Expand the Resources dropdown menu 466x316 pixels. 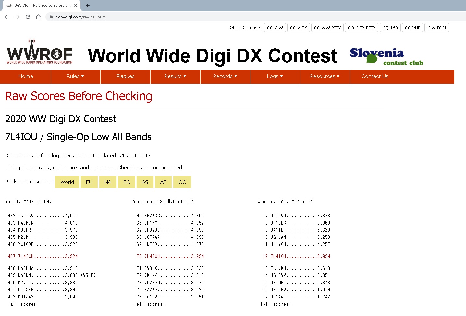325,77
